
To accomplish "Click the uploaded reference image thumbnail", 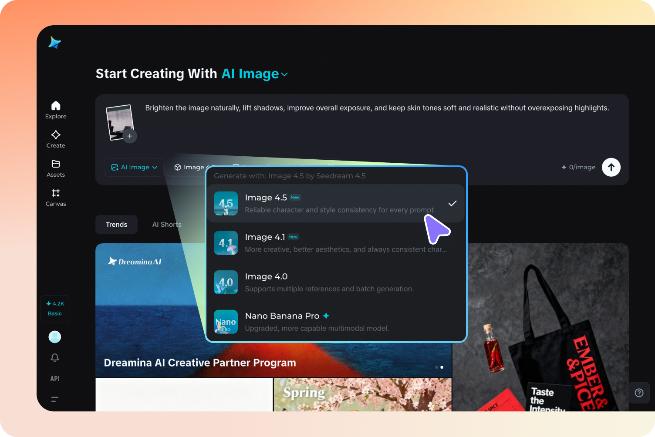I will (119, 122).
